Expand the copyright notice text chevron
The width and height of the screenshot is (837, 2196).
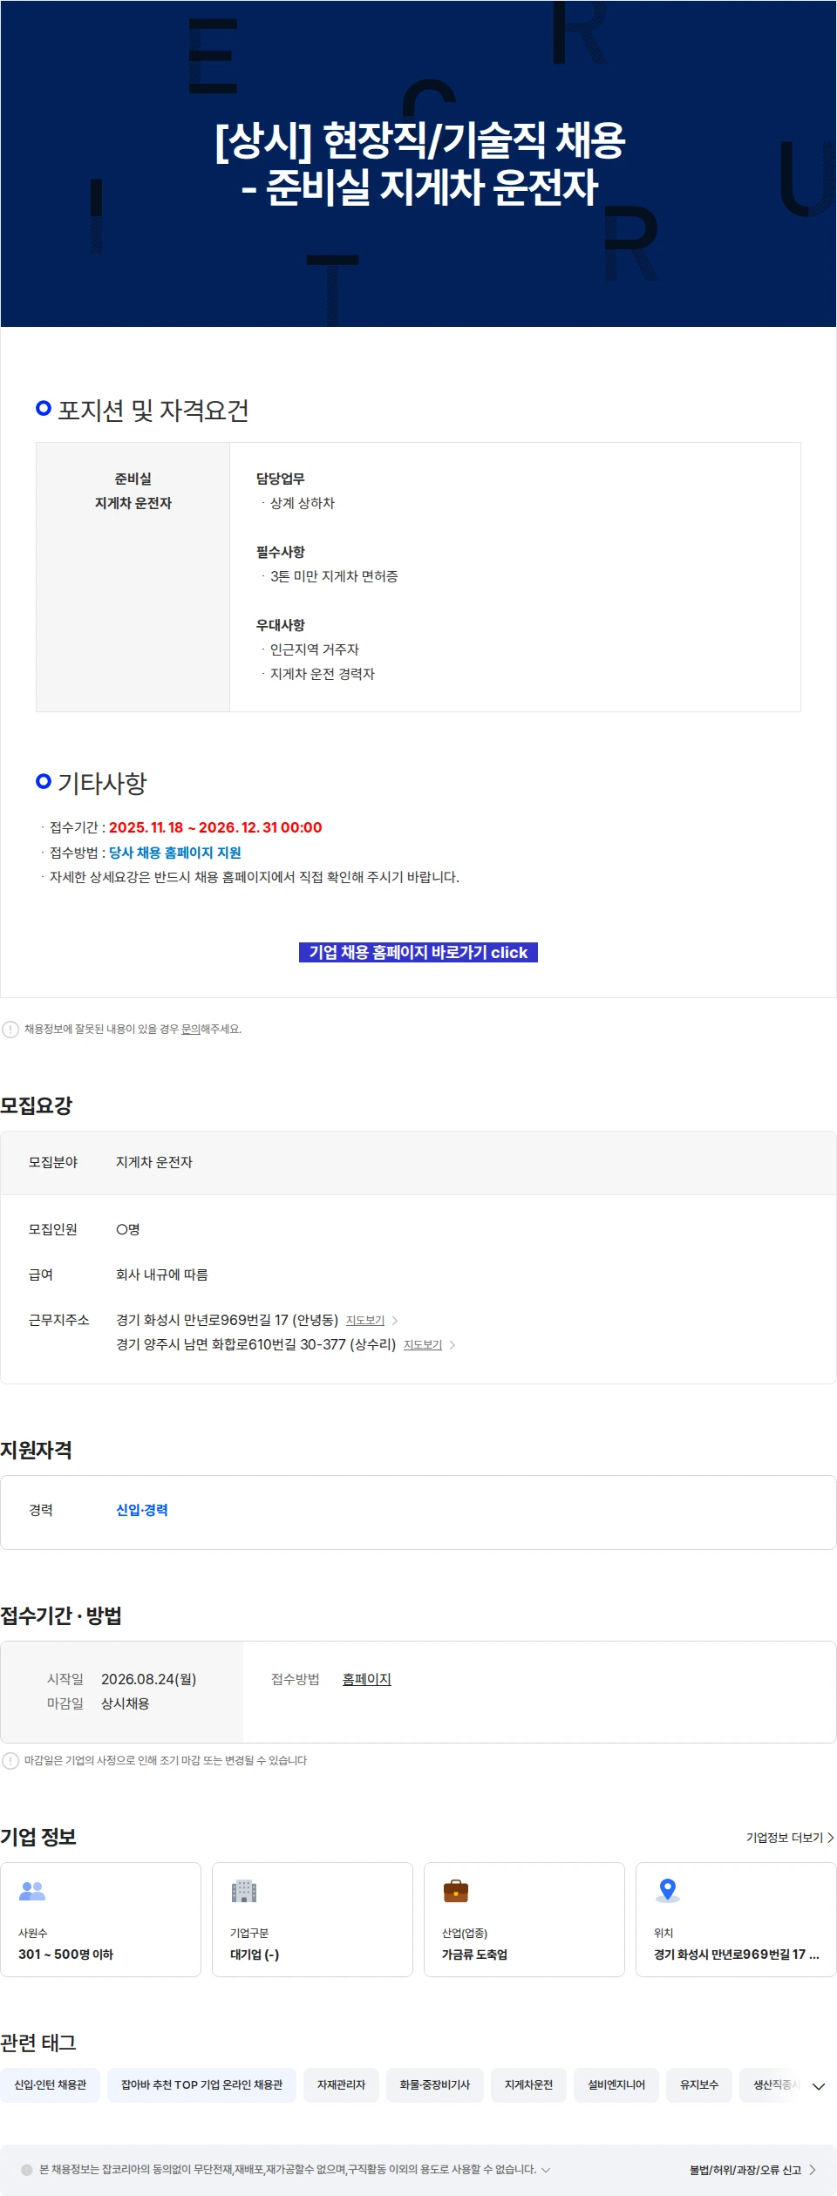(546, 2170)
